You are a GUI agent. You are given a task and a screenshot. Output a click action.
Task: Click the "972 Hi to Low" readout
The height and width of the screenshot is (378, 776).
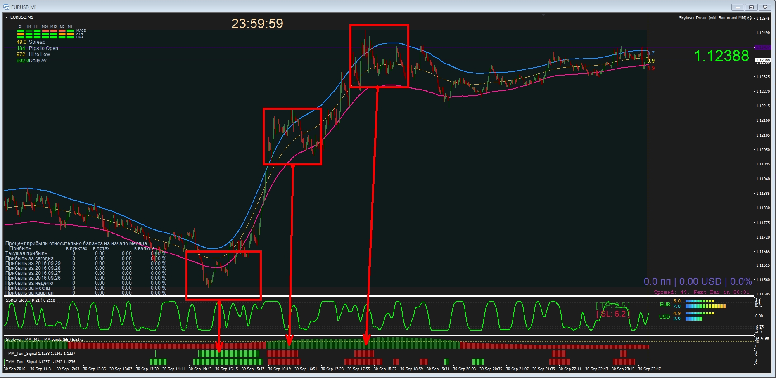pos(33,54)
